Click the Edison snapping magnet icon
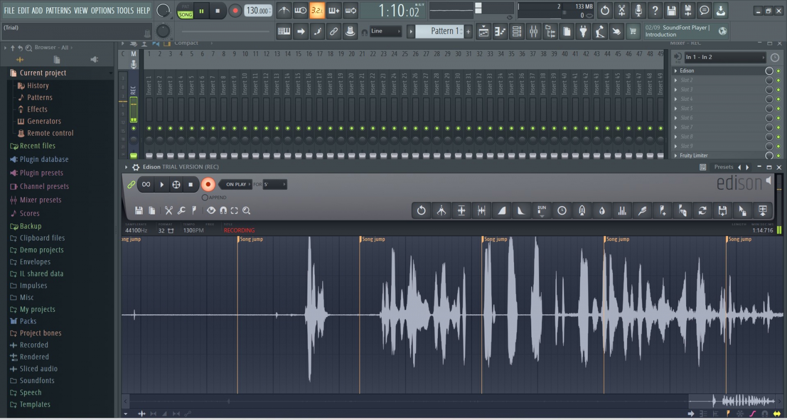Image resolution: width=787 pixels, height=420 pixels. tap(223, 210)
